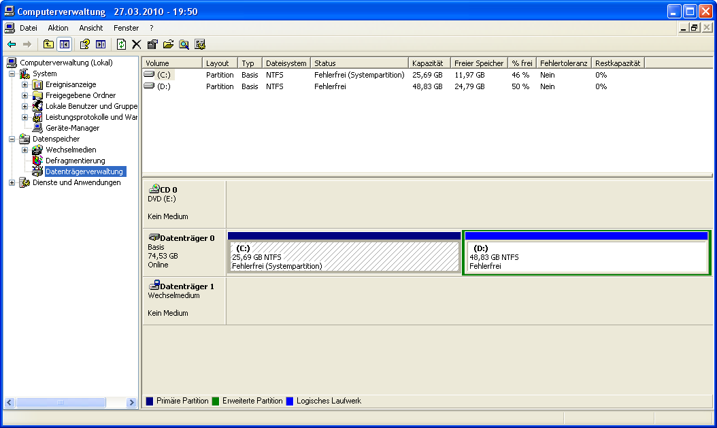Click the tree scrollbar right arrow
This screenshot has height=428, width=717.
coord(131,402)
